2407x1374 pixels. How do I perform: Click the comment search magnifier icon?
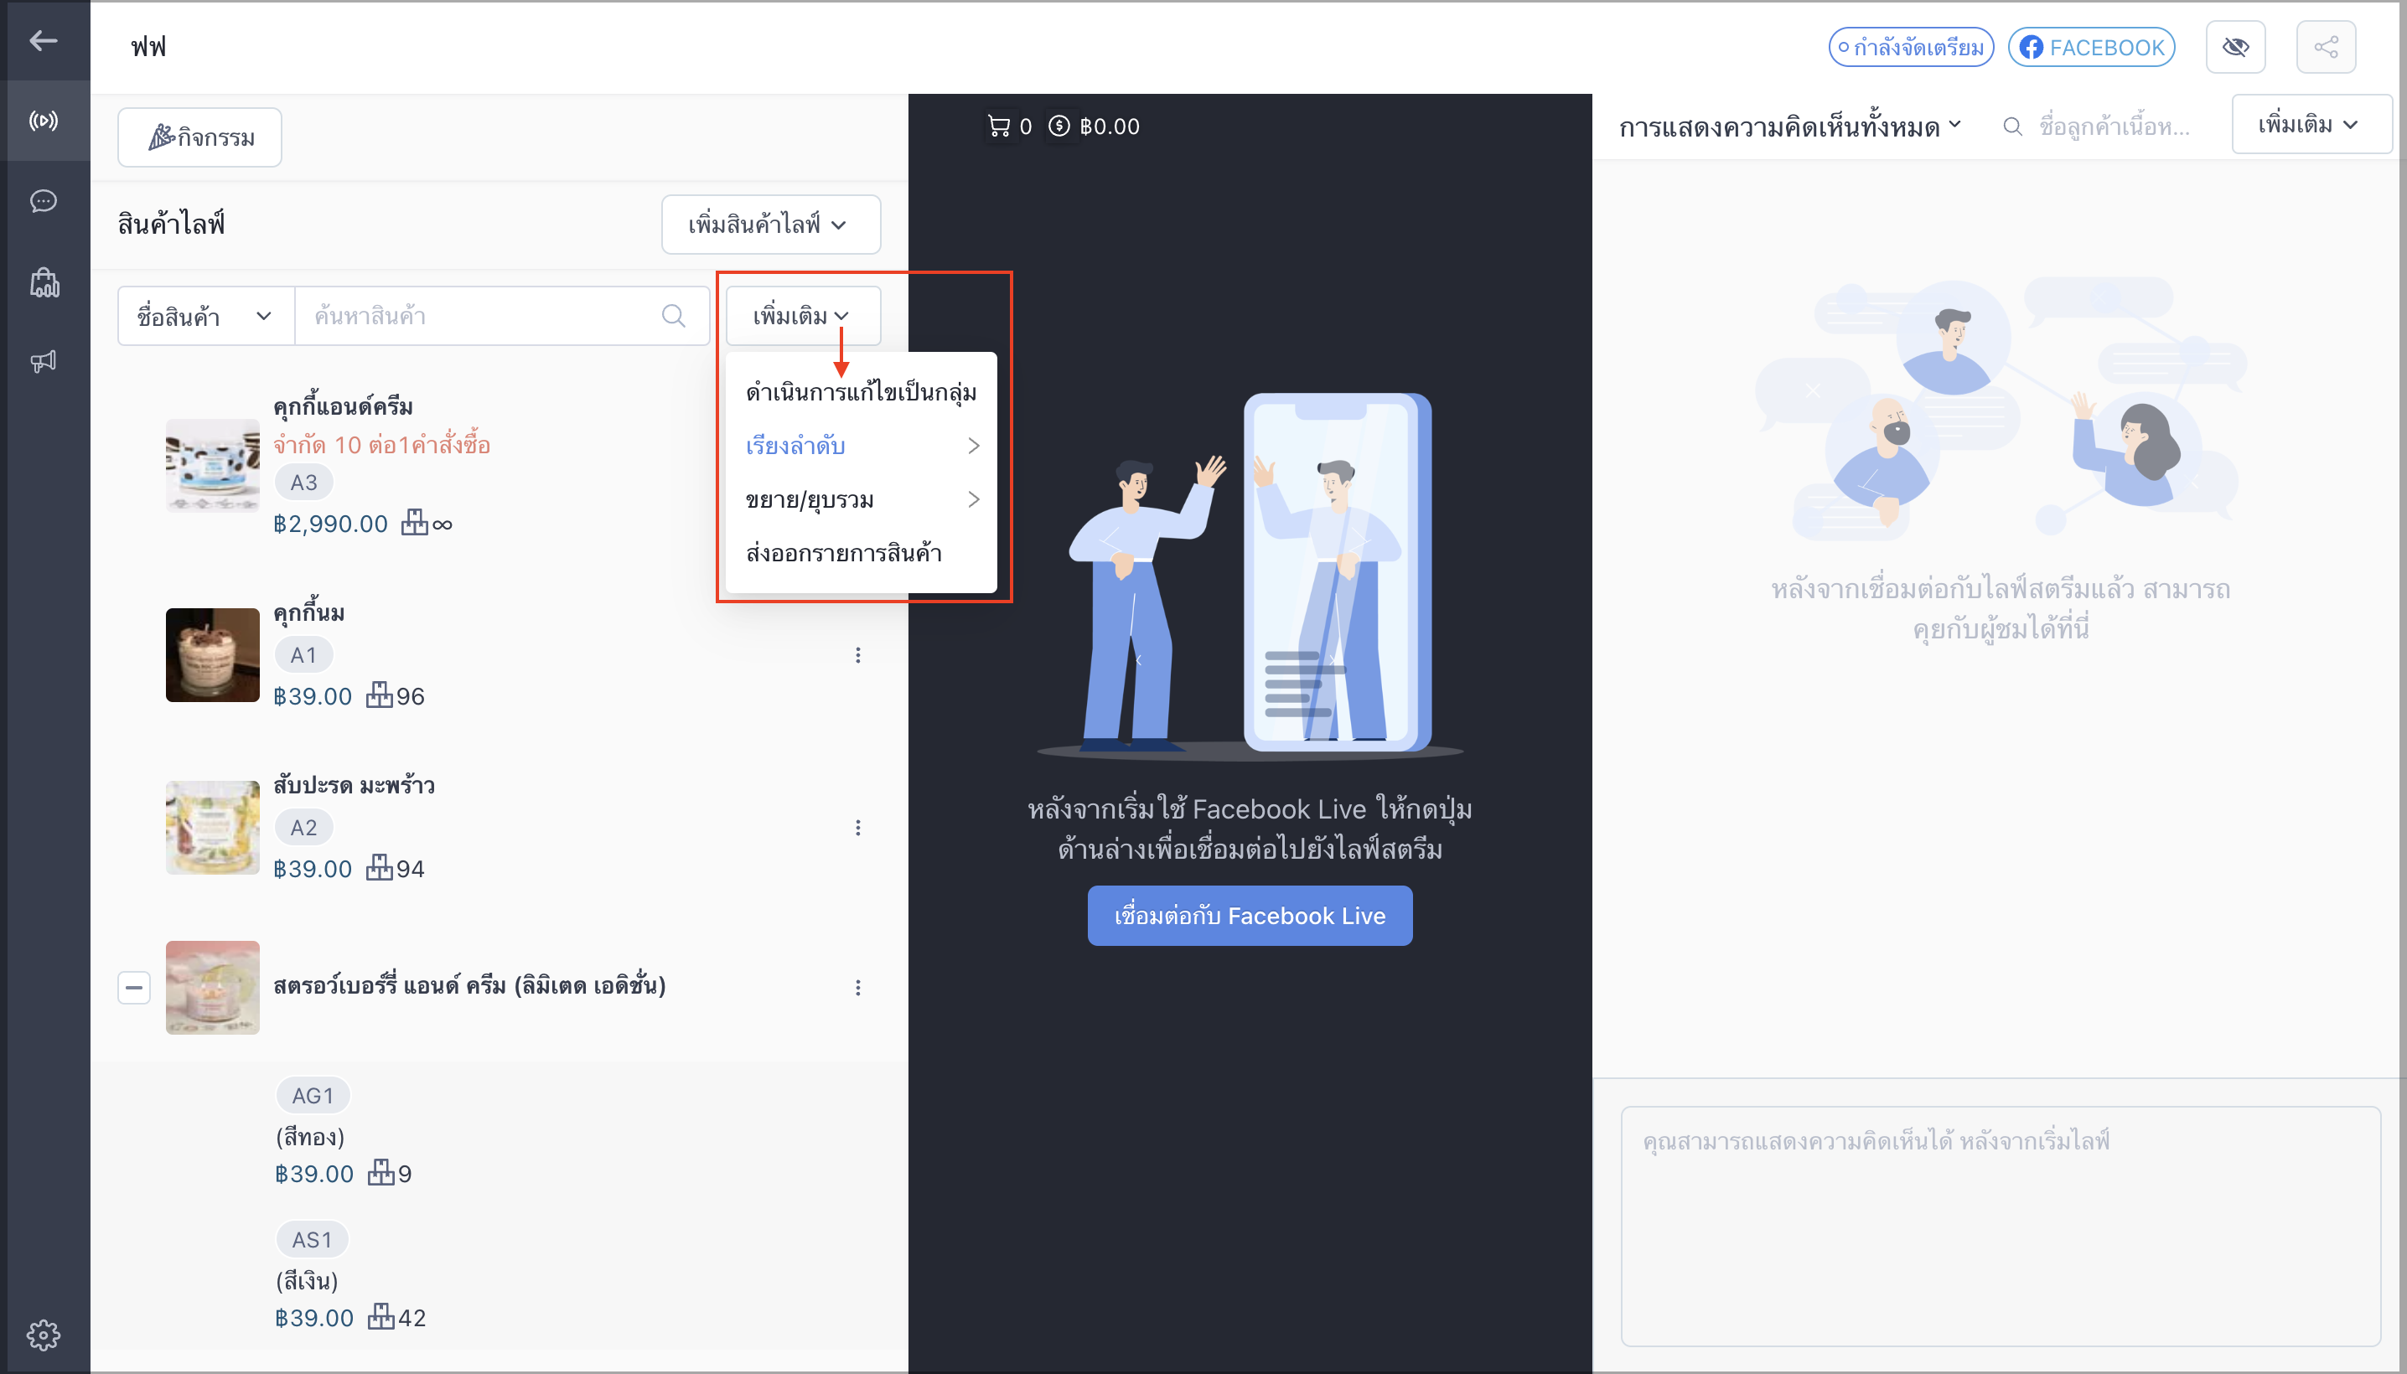(2012, 126)
